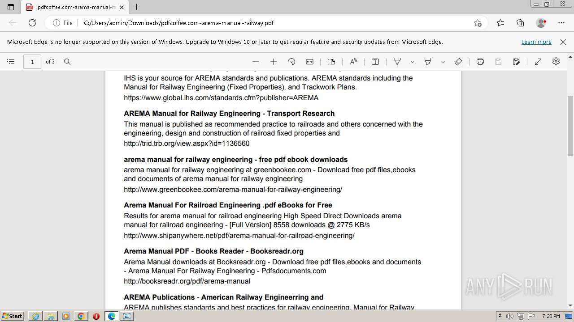The image size is (574, 322).
Task: Click the address bar file path
Action: pyautogui.click(x=178, y=23)
